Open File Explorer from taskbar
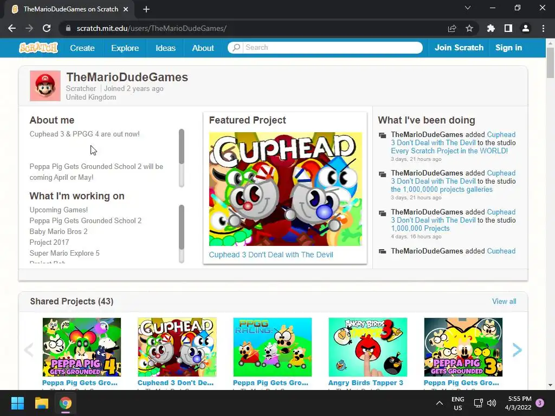This screenshot has height=416, width=555. tap(41, 403)
